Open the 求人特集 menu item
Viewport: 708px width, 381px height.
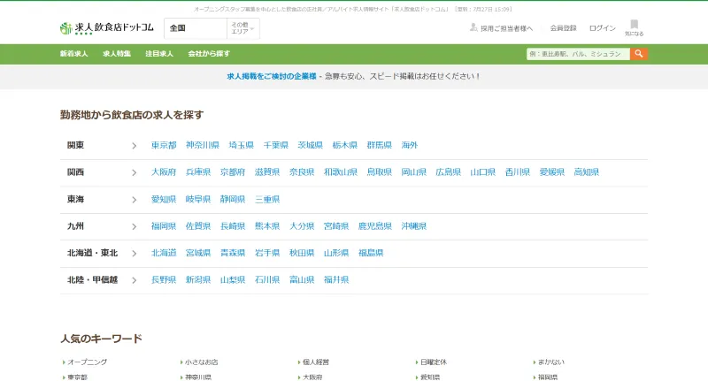click(117, 54)
